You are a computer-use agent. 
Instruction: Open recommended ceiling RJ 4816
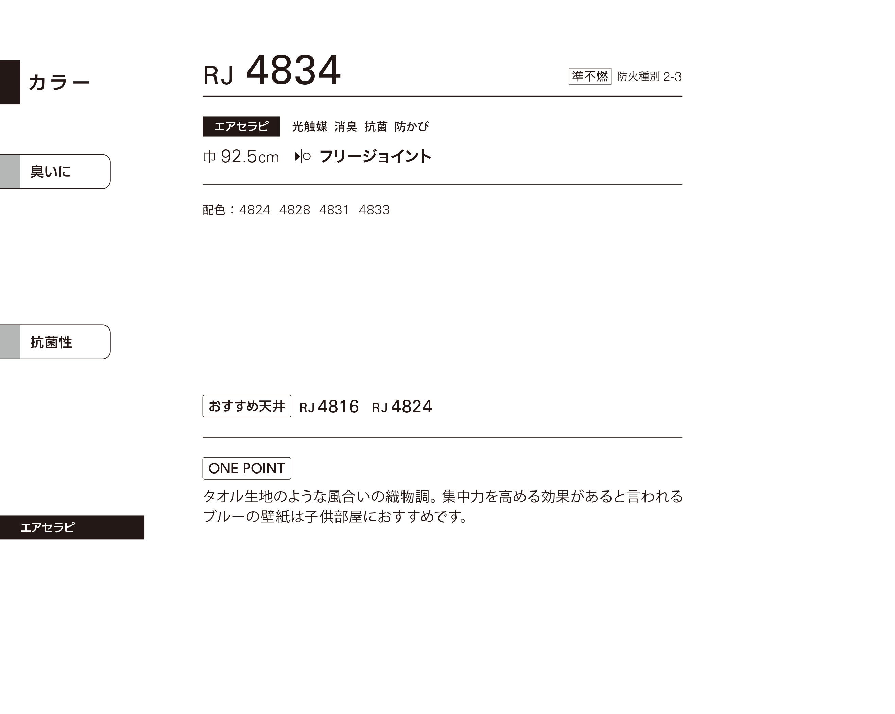pyautogui.click(x=329, y=407)
